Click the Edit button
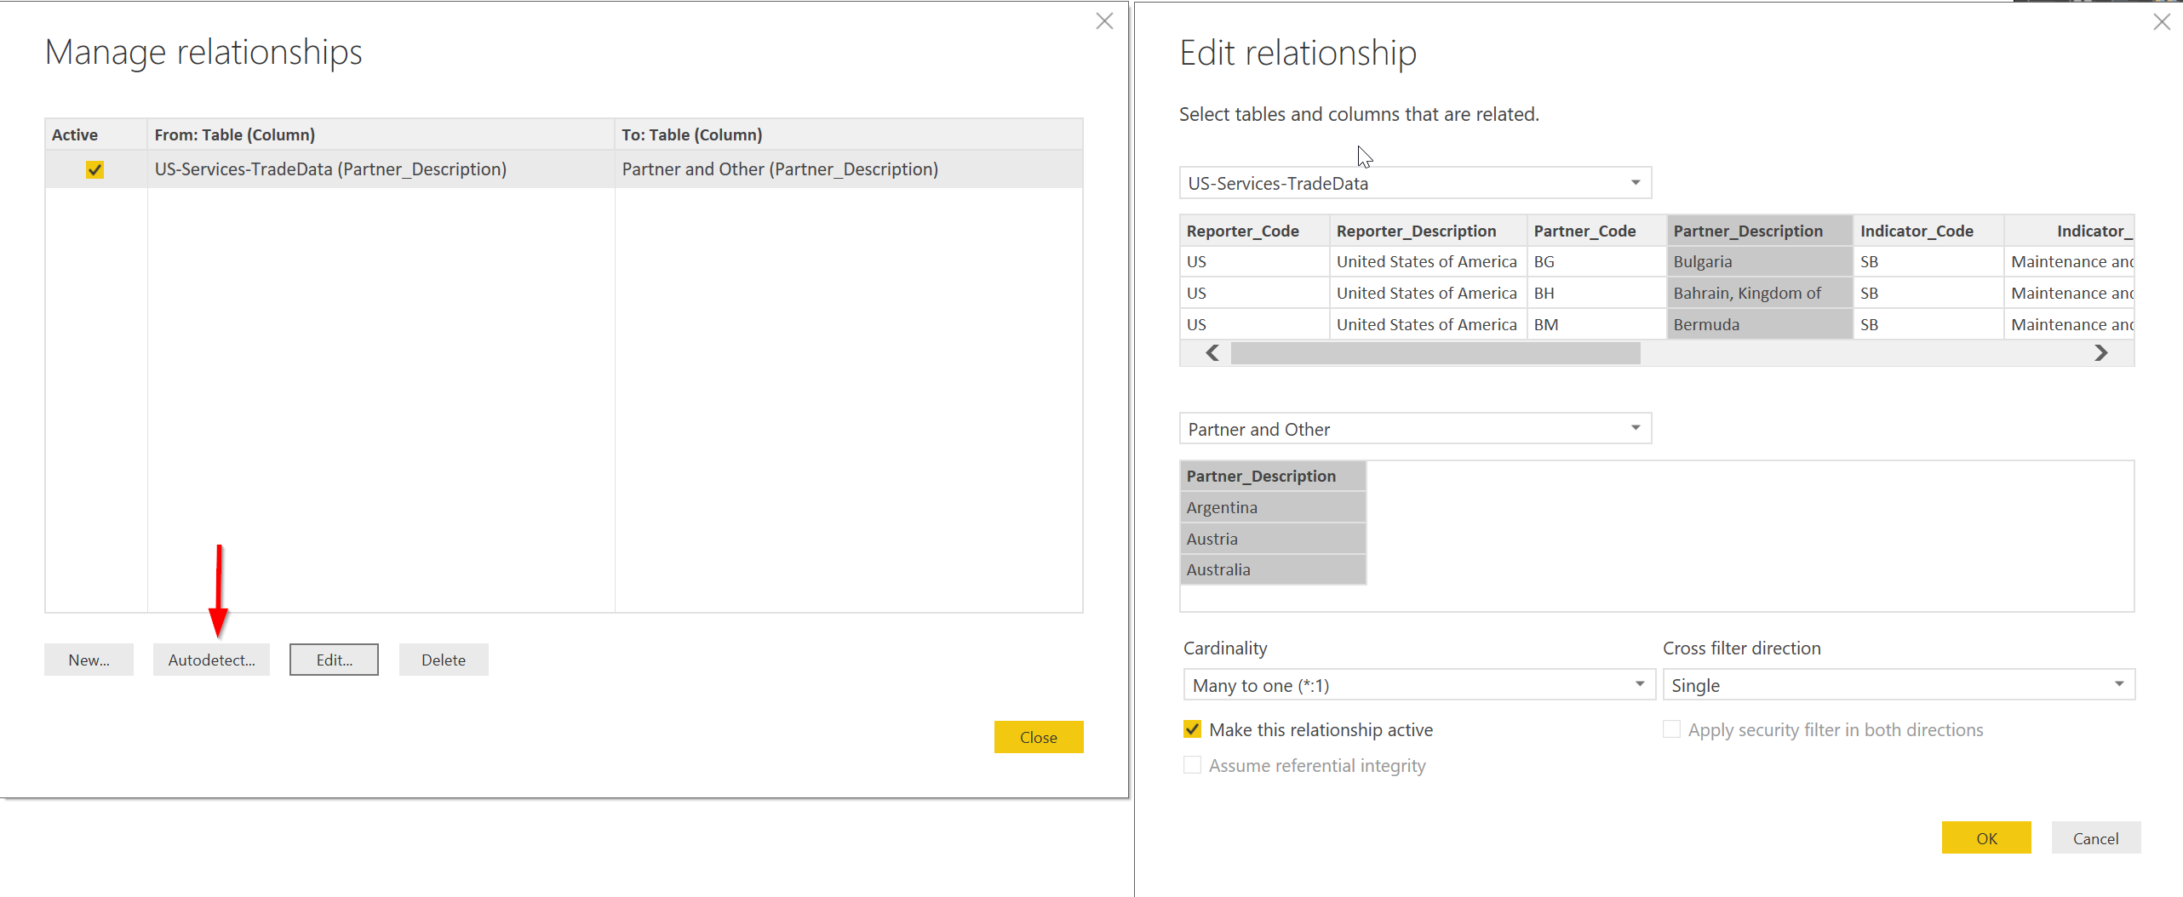The width and height of the screenshot is (2183, 897). point(334,660)
